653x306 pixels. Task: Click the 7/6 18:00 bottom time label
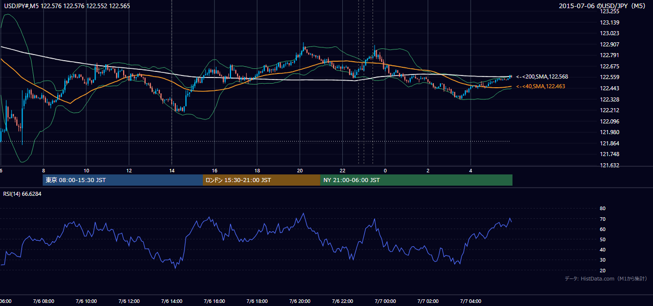(x=257, y=301)
